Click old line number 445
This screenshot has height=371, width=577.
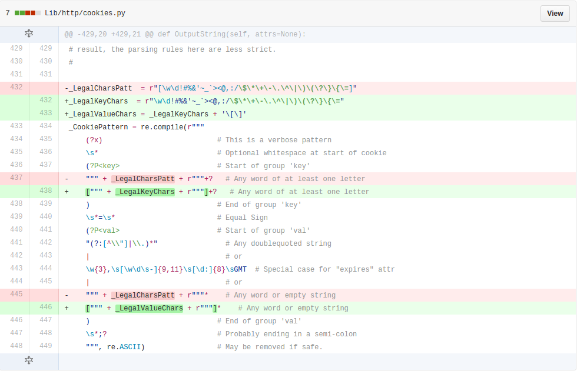coord(16,294)
